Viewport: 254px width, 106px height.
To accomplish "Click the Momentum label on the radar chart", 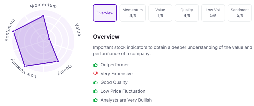I will click(x=43, y=6).
